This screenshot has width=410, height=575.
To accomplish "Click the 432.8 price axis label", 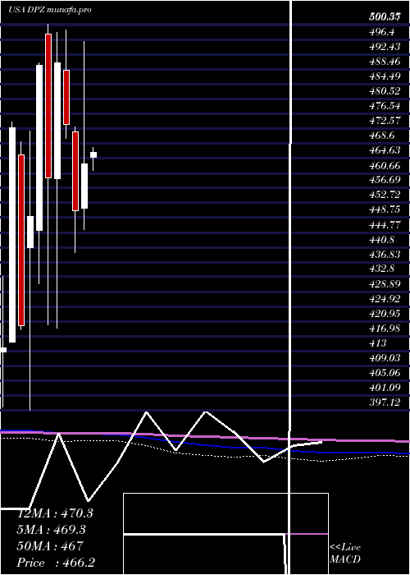I will tap(382, 269).
